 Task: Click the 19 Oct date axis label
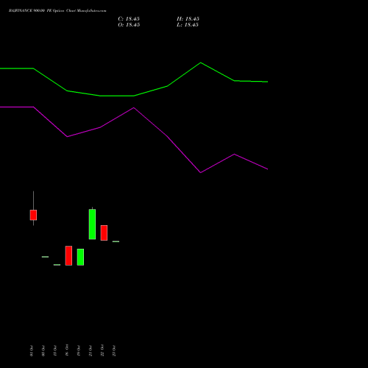click(x=79, y=350)
